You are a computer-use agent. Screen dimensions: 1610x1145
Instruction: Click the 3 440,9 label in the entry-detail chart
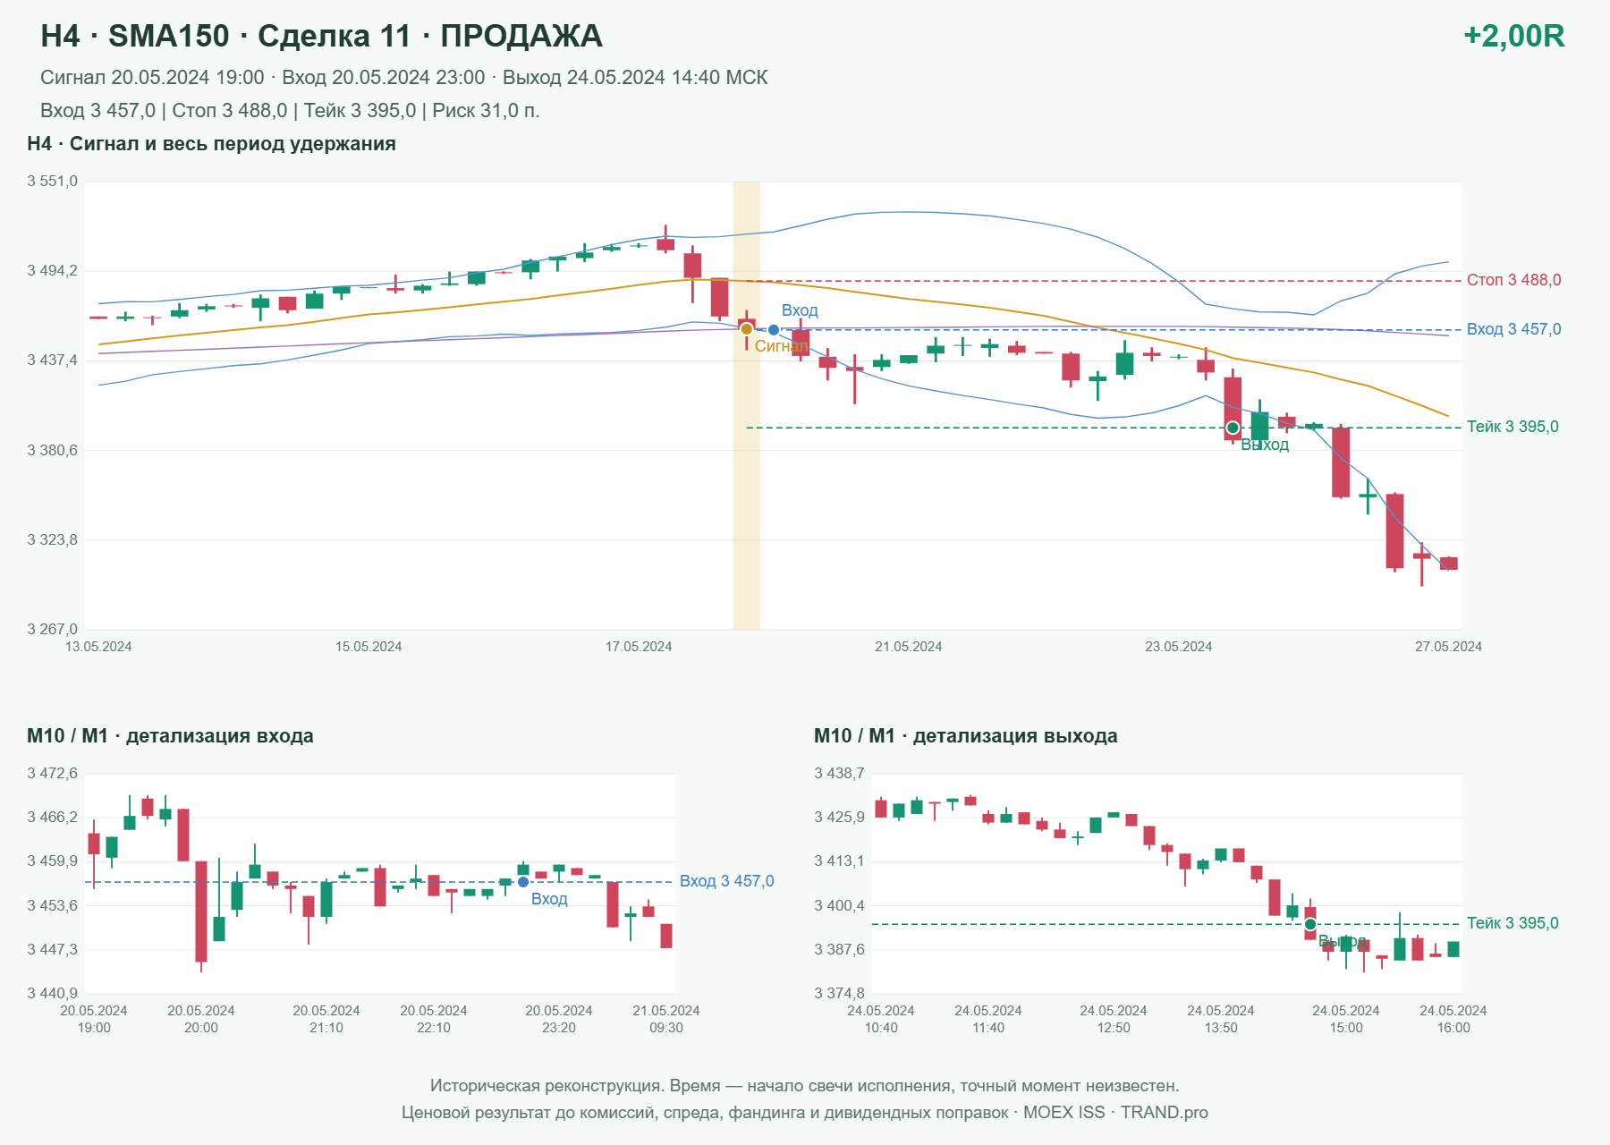[53, 993]
